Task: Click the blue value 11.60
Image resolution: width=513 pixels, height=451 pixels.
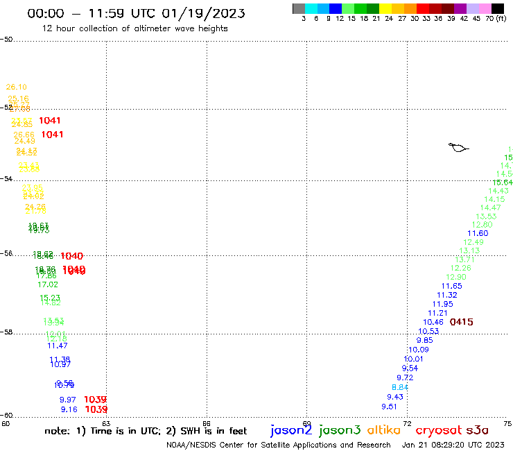Action: click(x=478, y=234)
